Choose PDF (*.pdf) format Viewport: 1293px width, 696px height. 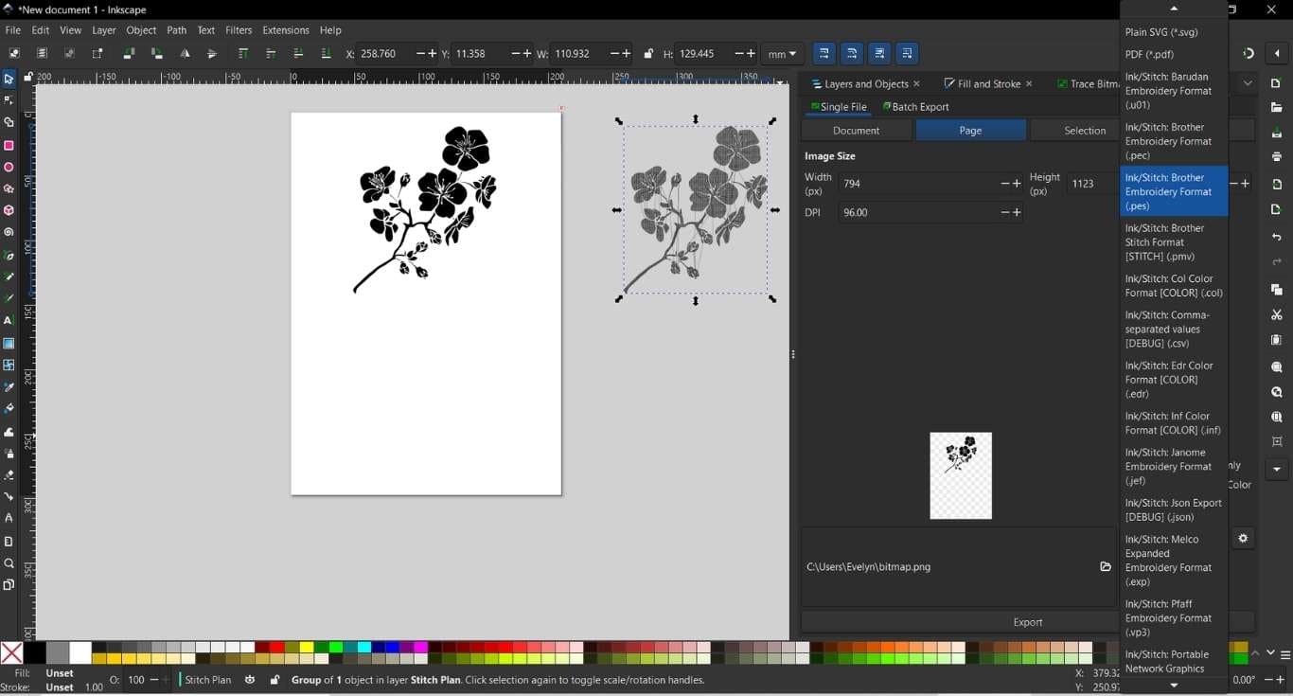click(x=1174, y=55)
